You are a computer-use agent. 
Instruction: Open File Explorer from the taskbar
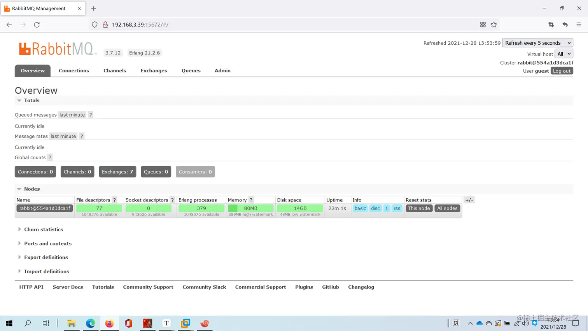tap(72, 323)
